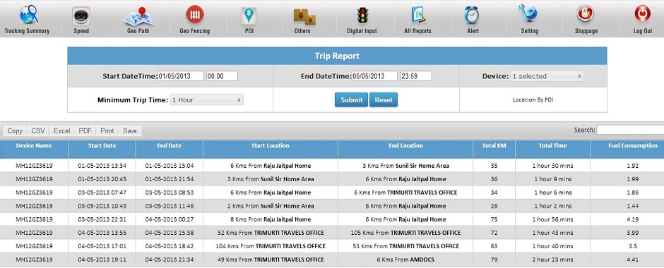Open the Geo Fencing icon
This screenshot has width=664, height=268.
195,15
